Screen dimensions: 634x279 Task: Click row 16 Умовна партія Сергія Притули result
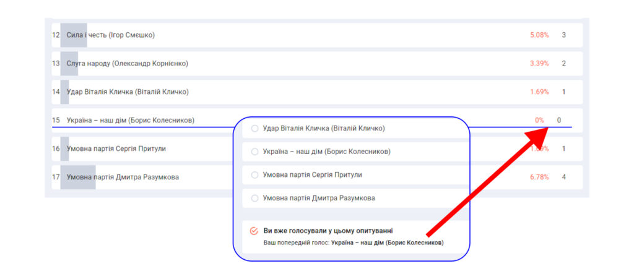pos(317,148)
